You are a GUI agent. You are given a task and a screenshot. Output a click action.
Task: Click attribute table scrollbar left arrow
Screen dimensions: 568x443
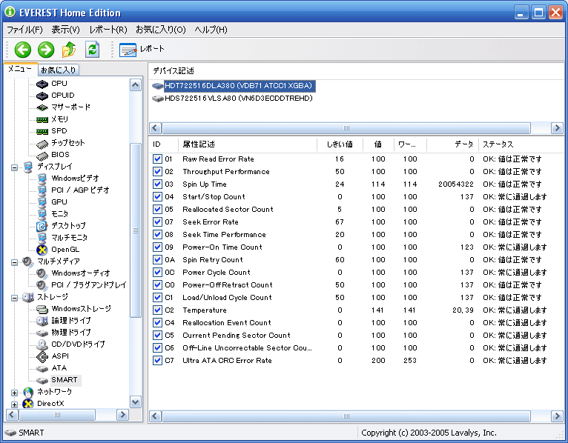(x=155, y=416)
